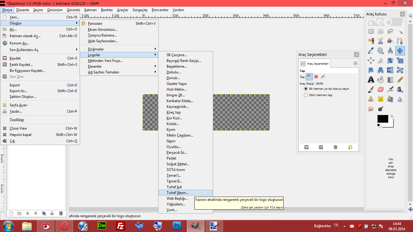Select the Measure compass tool

pos(390,51)
